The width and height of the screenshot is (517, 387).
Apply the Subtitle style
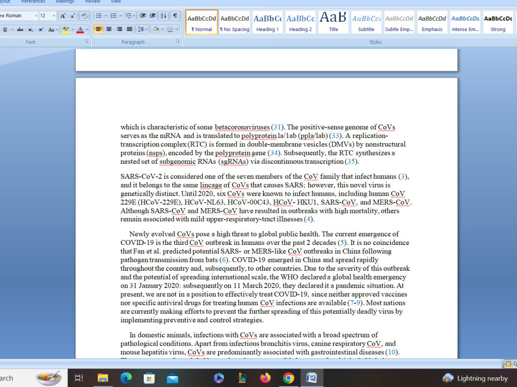(x=367, y=22)
